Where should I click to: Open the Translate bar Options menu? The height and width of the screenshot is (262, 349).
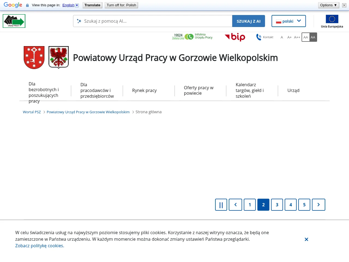point(329,5)
